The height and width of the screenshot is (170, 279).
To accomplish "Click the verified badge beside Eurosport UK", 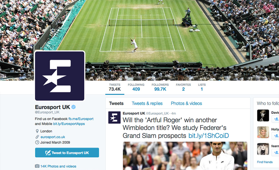I will tap(74, 107).
